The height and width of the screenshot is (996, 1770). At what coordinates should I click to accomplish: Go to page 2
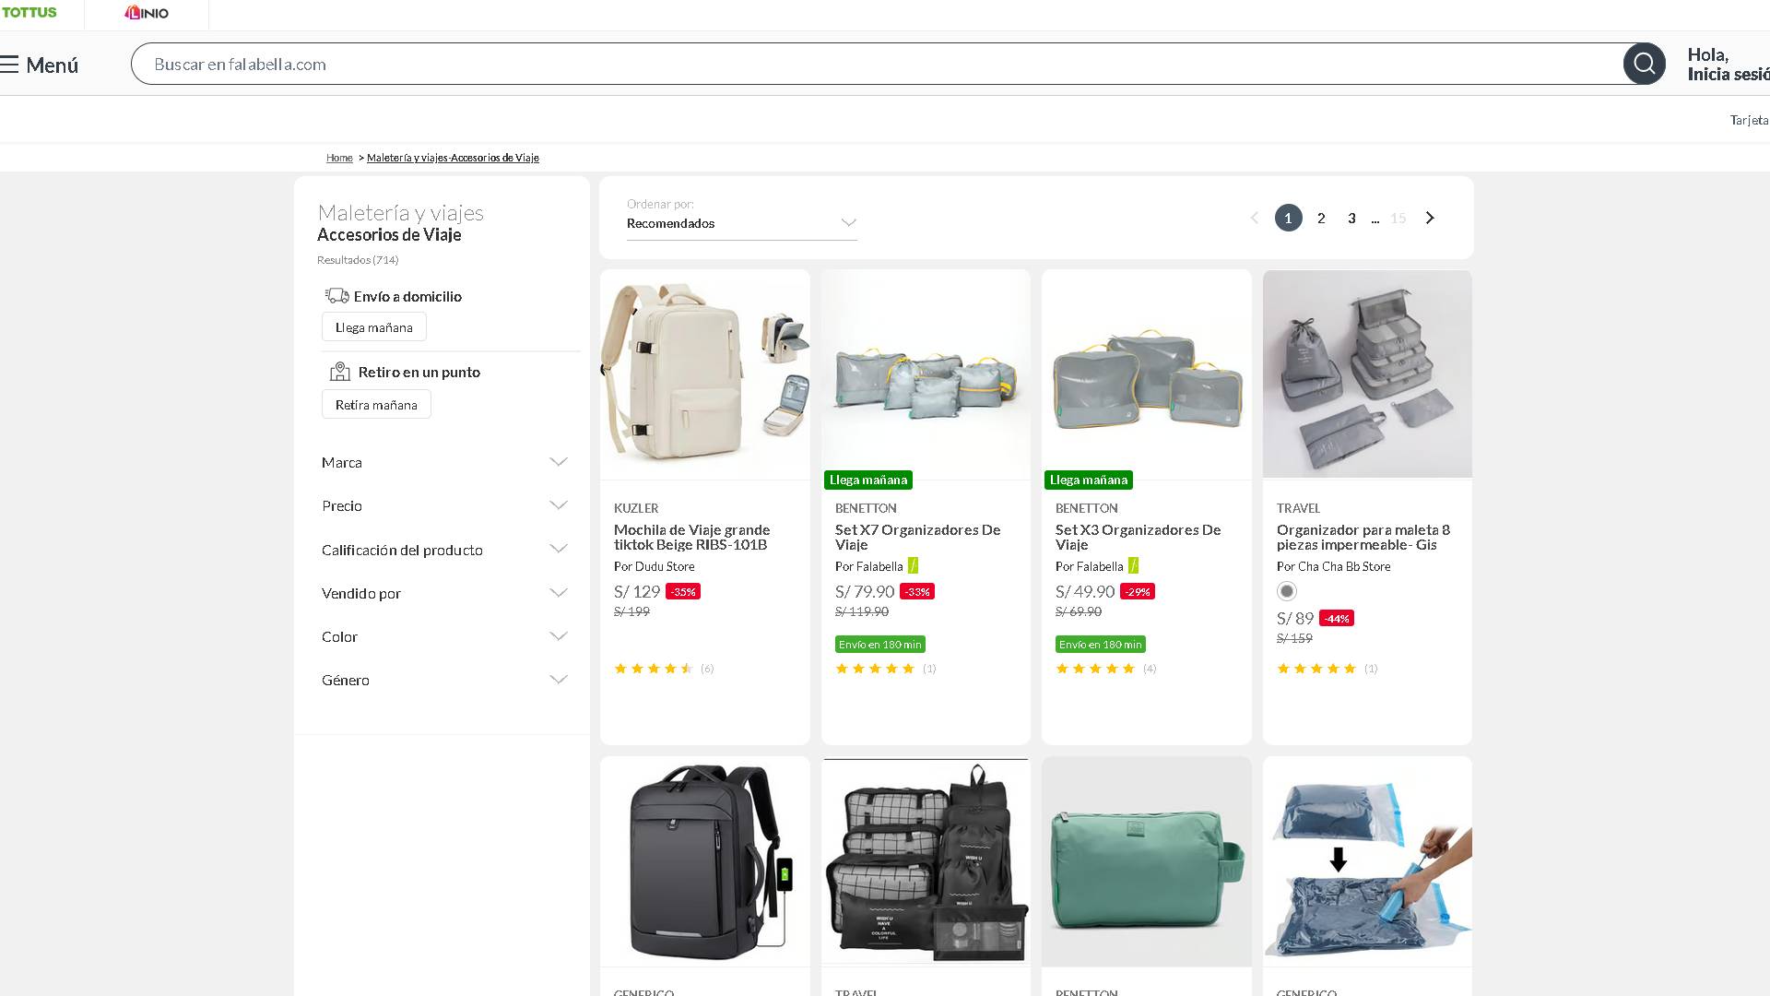coord(1321,219)
